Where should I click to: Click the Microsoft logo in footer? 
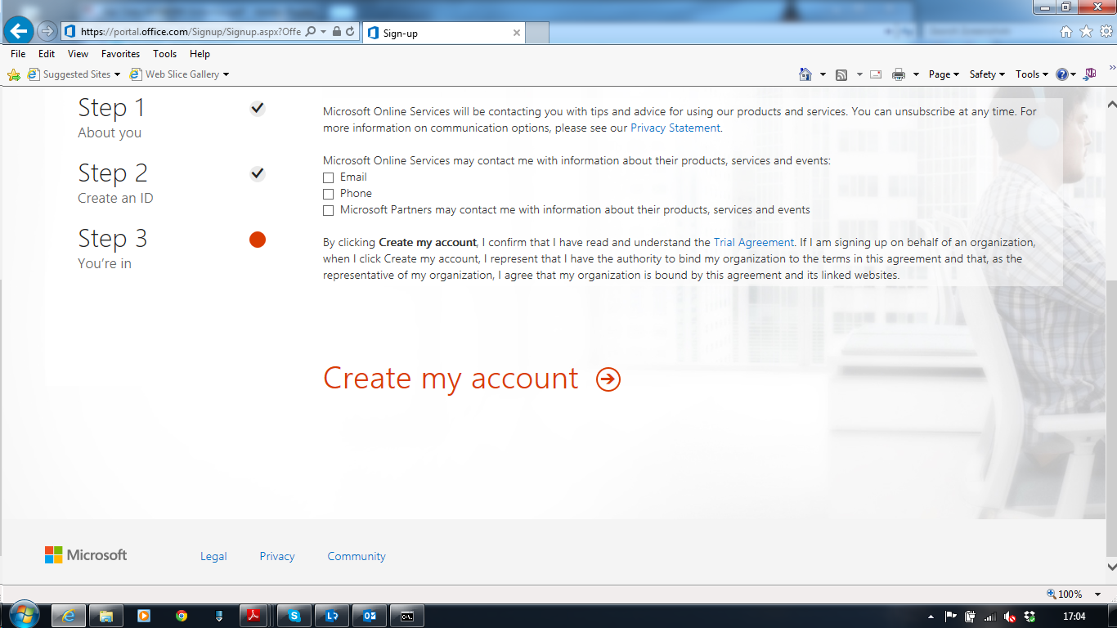tap(86, 555)
